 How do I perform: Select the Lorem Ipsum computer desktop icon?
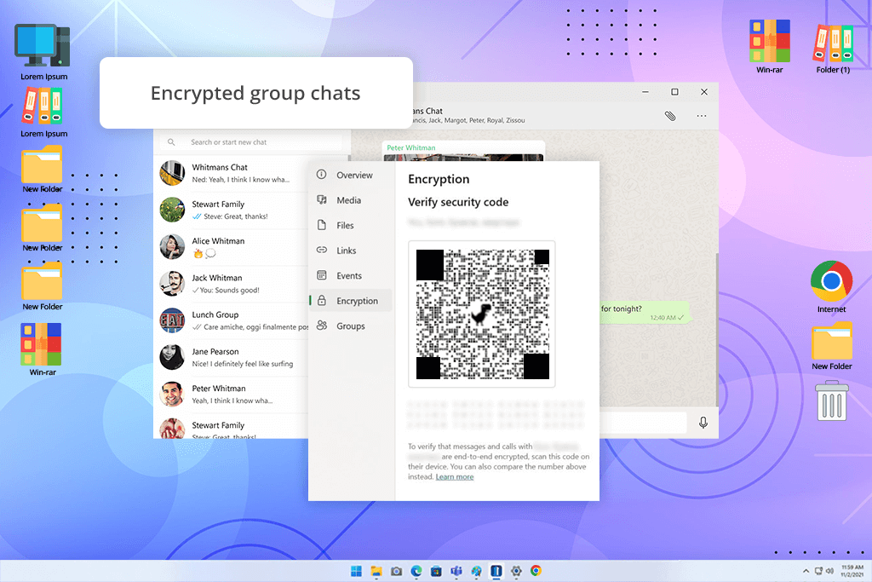[x=43, y=52]
